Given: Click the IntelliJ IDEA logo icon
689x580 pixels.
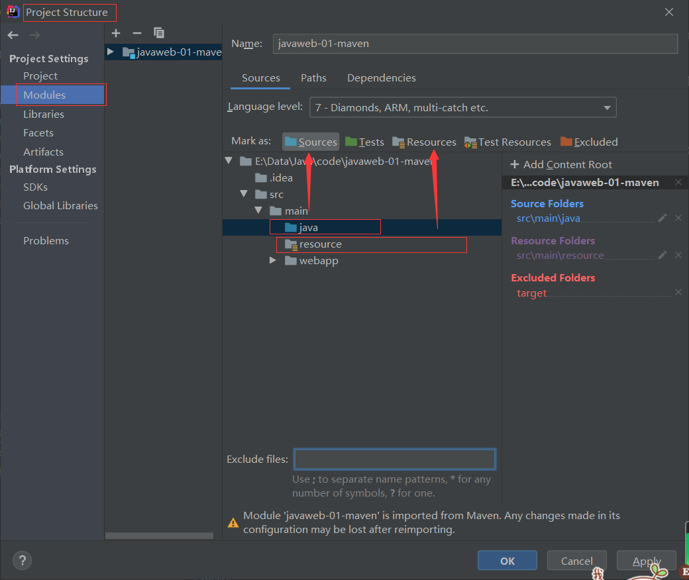Looking at the screenshot, I should pyautogui.click(x=13, y=12).
